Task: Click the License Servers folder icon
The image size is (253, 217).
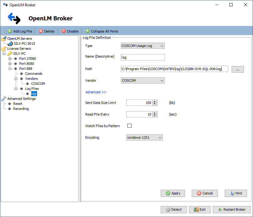Action: click(x=4, y=49)
